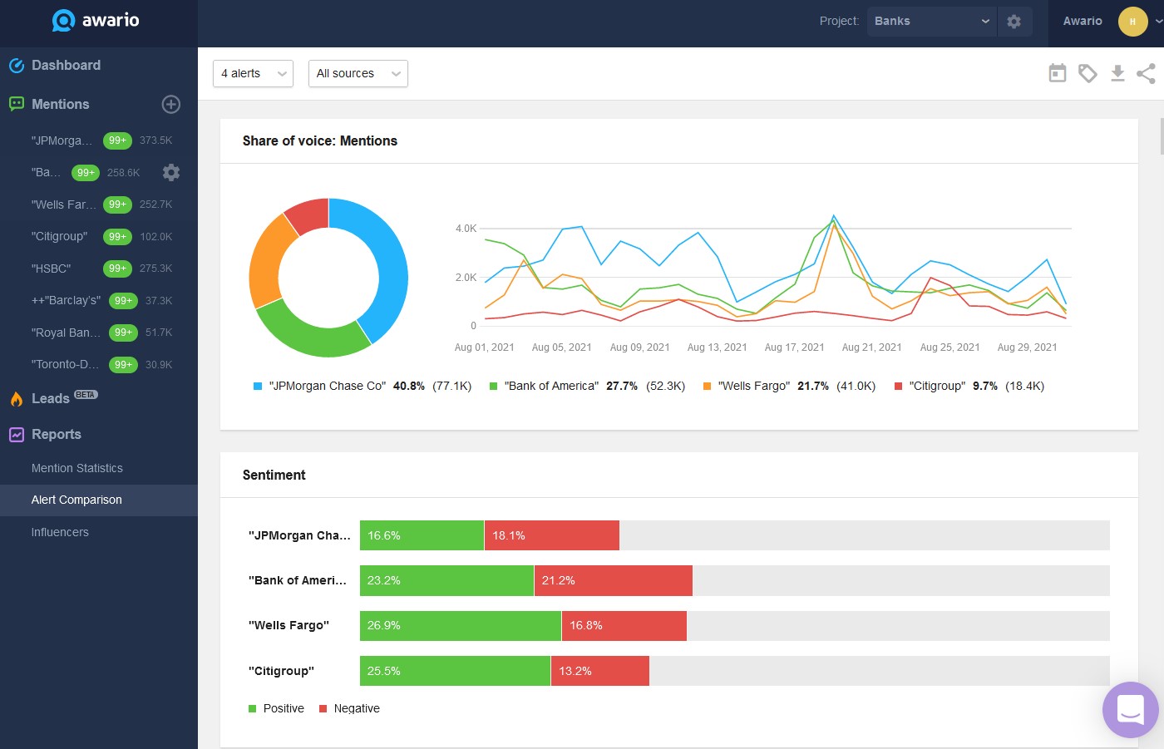Screen dimensions: 1164x749
Task: Open Leads section in sidebar
Action: pos(50,398)
